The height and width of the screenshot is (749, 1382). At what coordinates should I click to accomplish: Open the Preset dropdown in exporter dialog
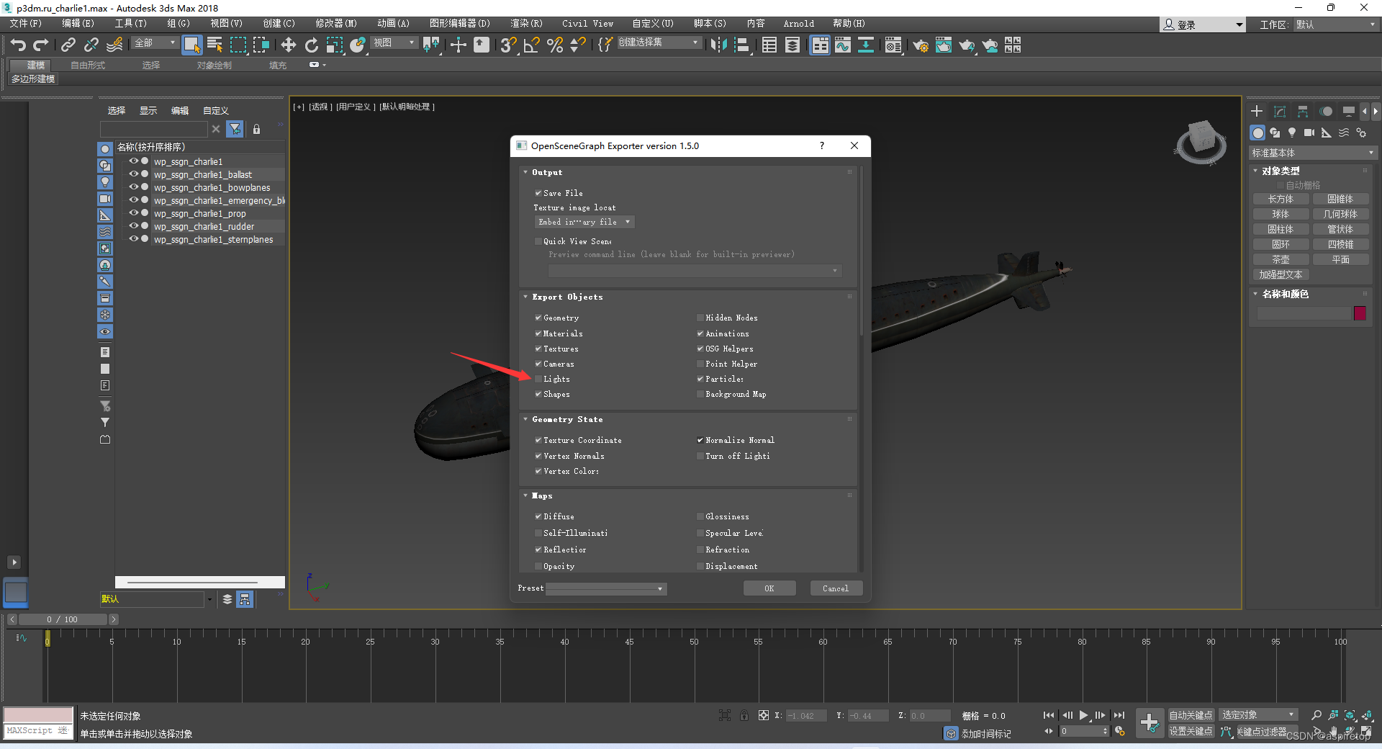(606, 588)
